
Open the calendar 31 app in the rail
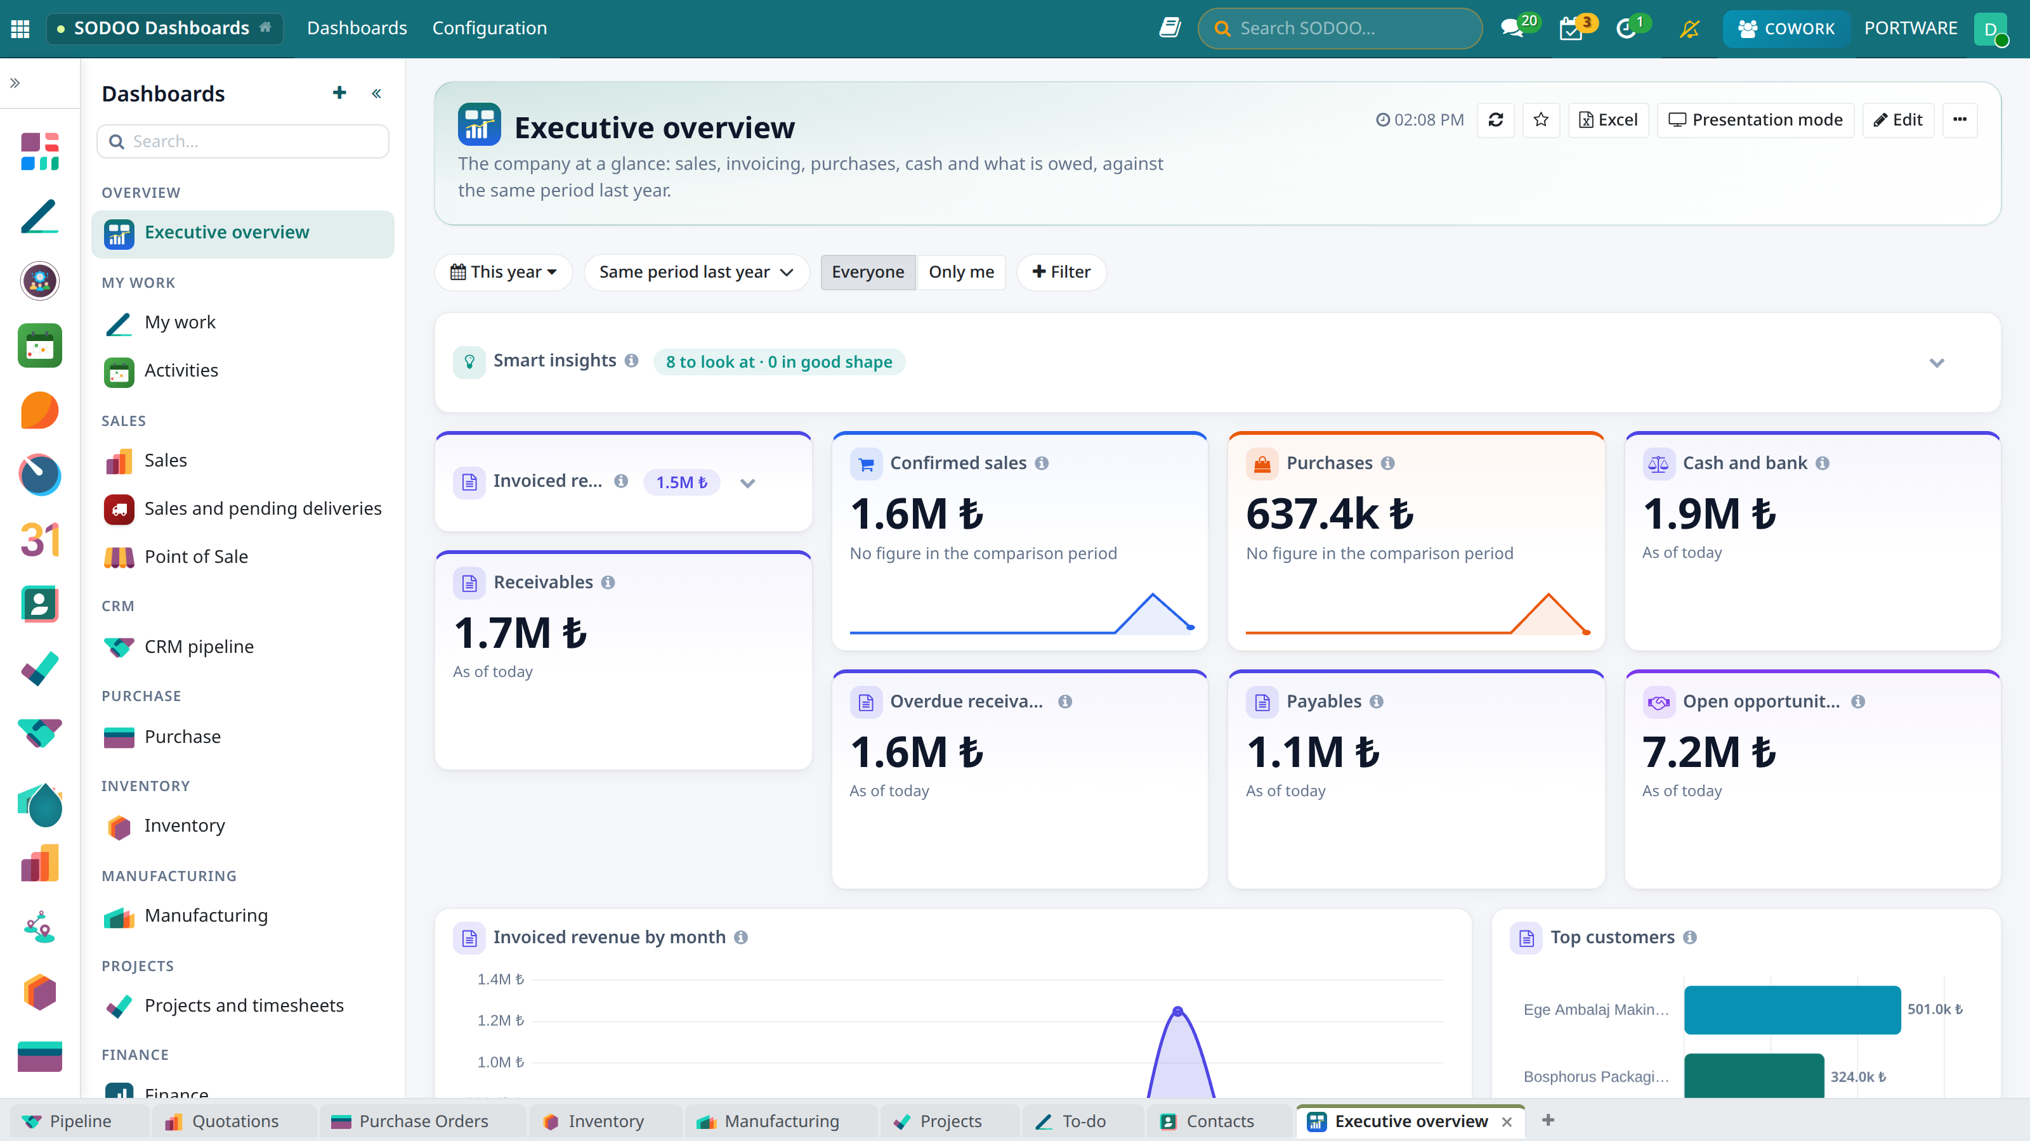[x=39, y=540]
